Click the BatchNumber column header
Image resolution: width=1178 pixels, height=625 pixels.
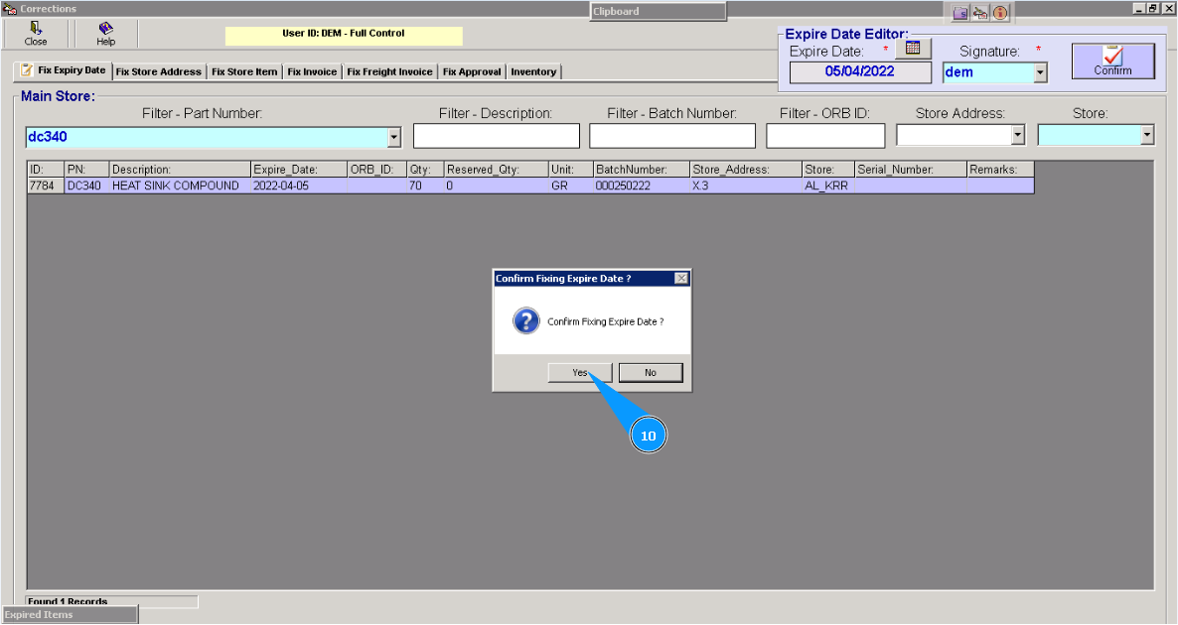point(642,170)
